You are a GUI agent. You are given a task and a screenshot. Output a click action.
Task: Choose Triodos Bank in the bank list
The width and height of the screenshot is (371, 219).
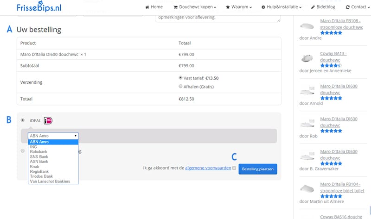[x=53, y=176]
